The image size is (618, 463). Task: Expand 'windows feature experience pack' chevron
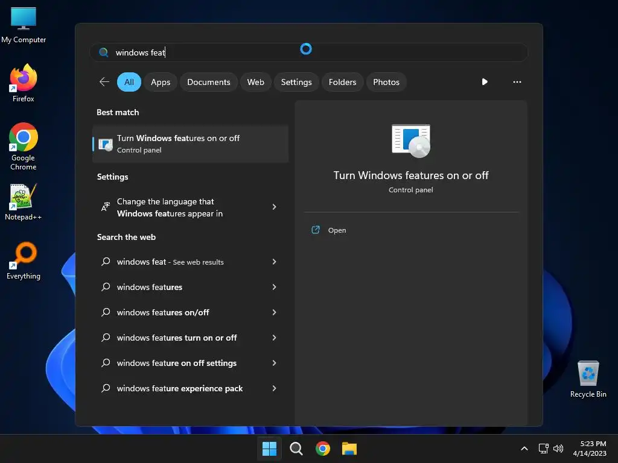tap(275, 388)
